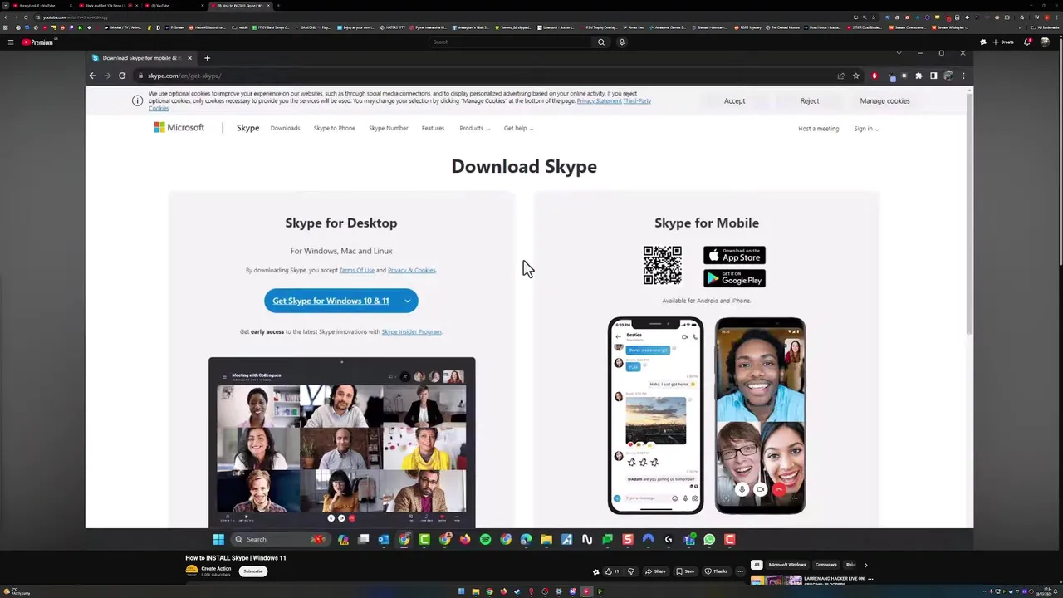Screen dimensions: 1063x598
Task: Click Download on the App Store badge
Action: click(734, 255)
